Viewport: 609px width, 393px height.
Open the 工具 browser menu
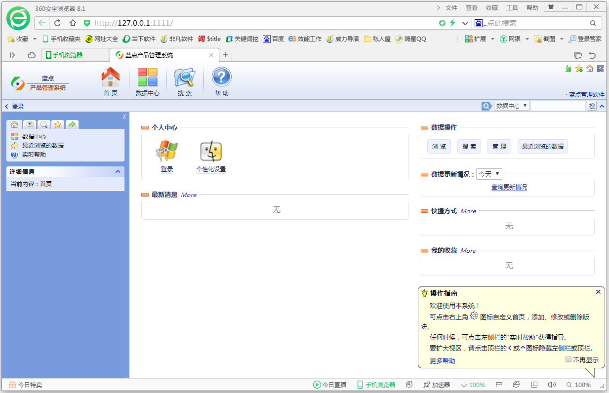pos(512,8)
